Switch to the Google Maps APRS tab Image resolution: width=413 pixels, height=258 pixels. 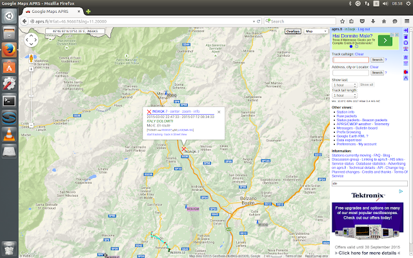(53, 12)
